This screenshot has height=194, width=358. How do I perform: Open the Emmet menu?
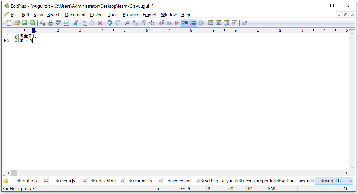point(149,15)
